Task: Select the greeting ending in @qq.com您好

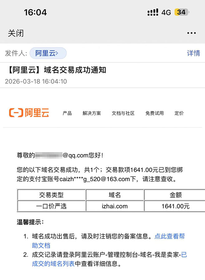Action: (60, 155)
